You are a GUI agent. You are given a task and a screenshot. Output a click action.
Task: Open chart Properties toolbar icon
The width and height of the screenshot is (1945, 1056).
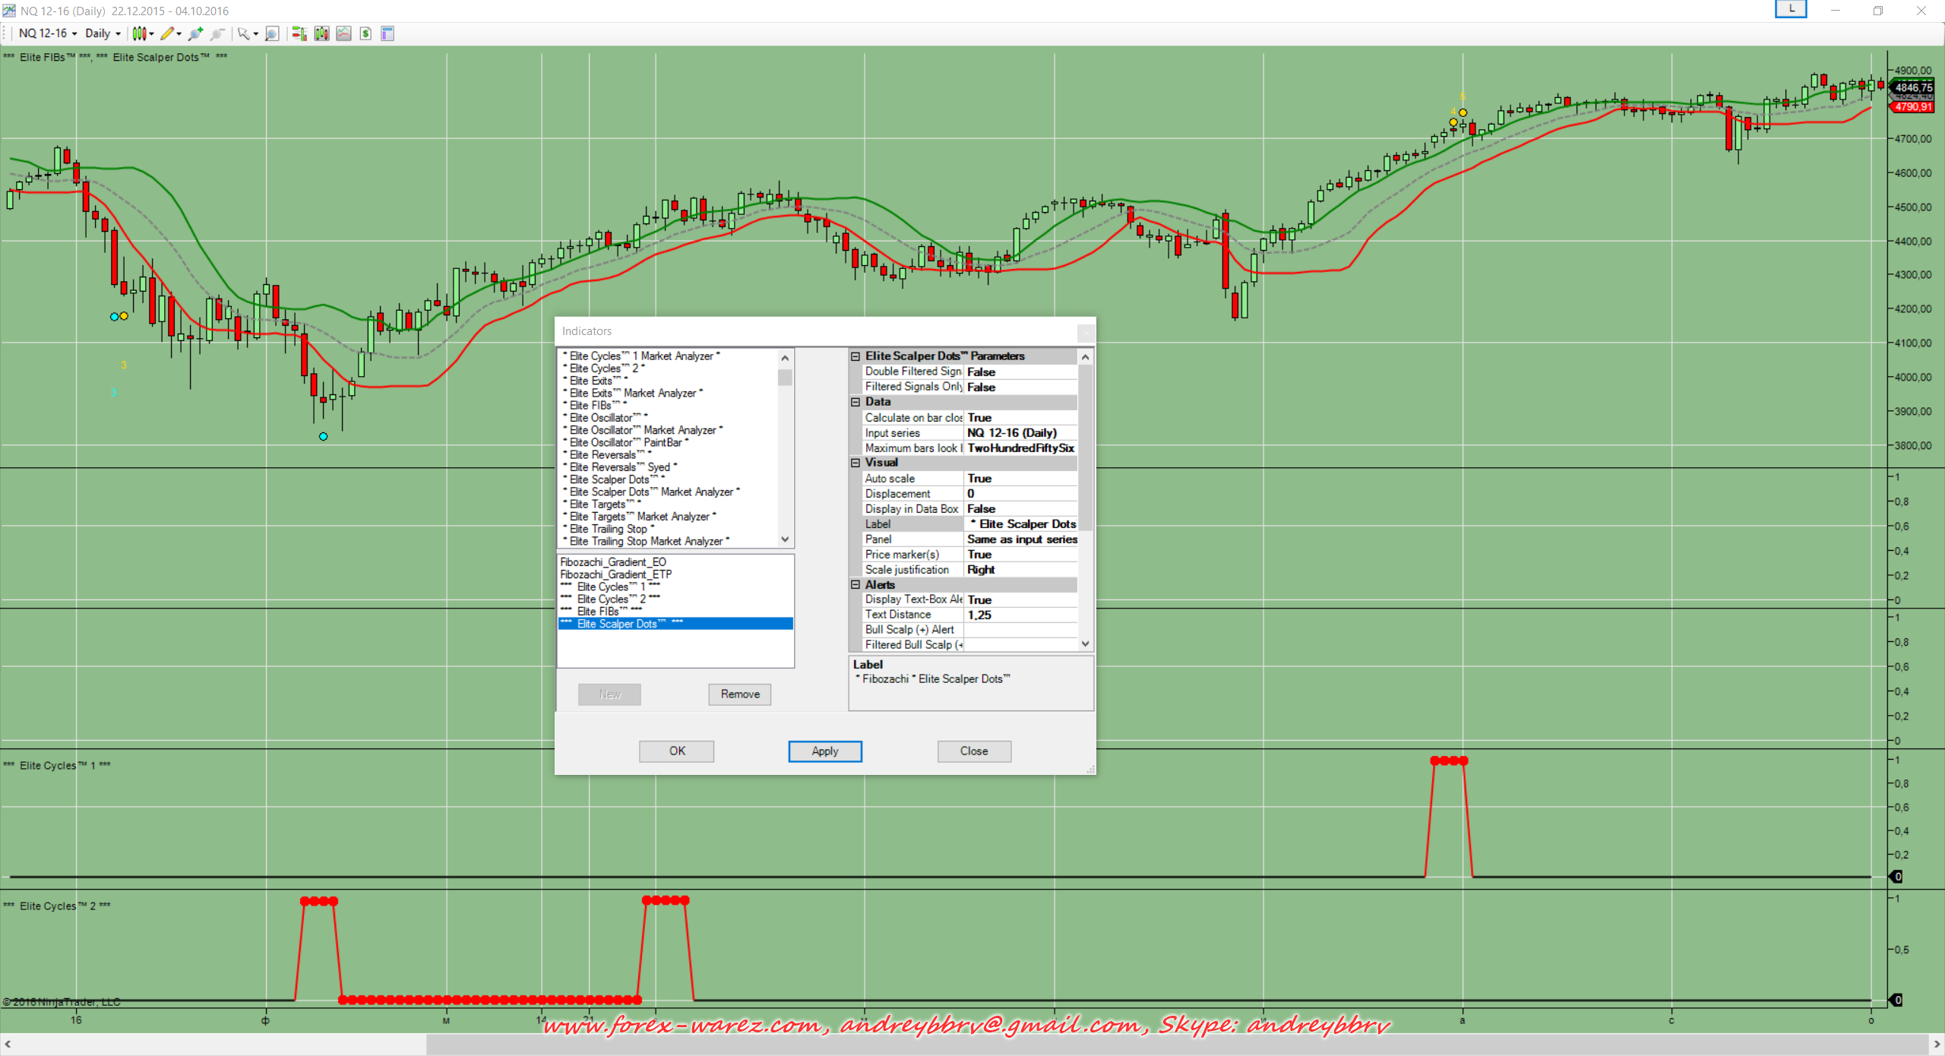coord(387,33)
